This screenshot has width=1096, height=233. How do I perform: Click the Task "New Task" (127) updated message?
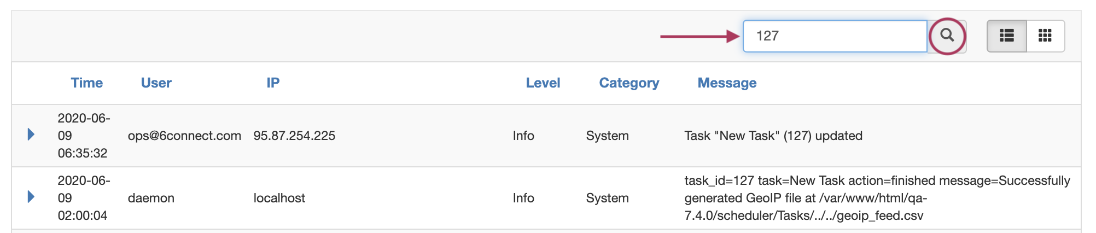click(x=773, y=136)
